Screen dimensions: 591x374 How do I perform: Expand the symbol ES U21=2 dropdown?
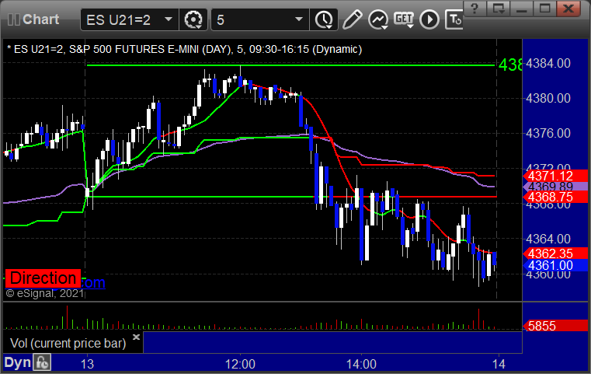point(169,19)
